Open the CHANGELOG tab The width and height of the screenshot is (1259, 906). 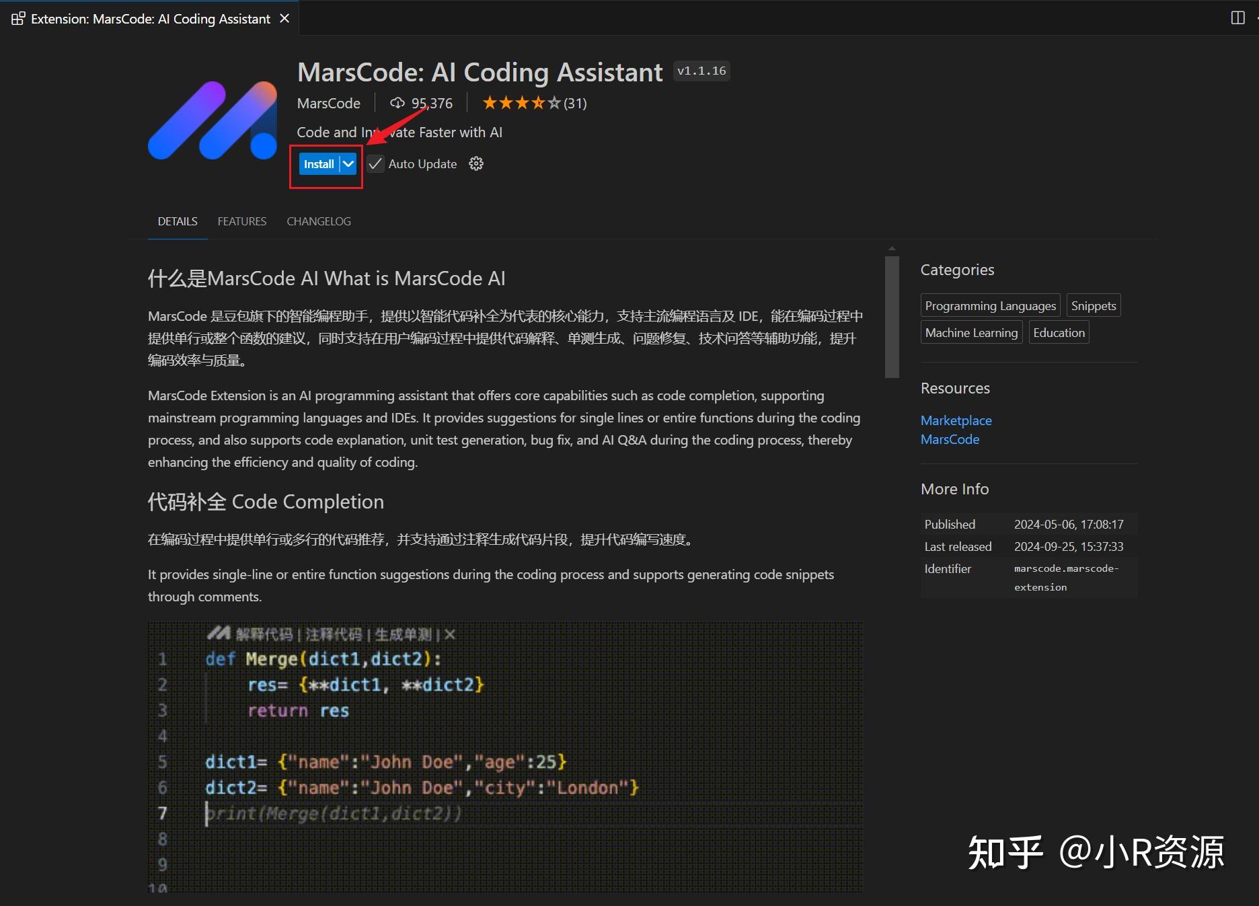click(318, 221)
